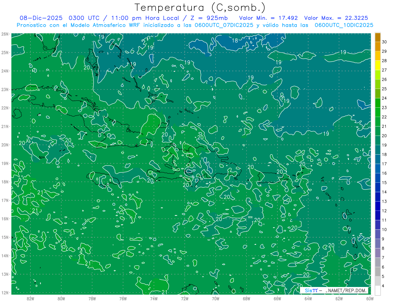Pick the dark orange swatch above 30
This screenshot has width=393, height=303.
[x=378, y=38]
